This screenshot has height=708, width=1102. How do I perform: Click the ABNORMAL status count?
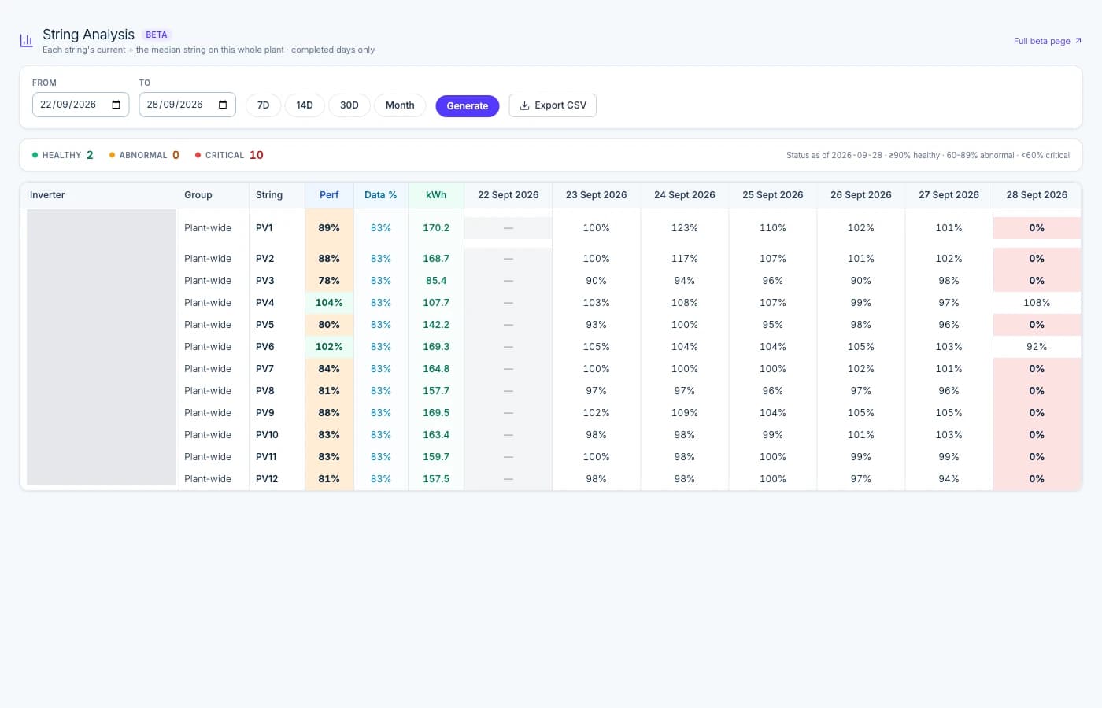click(144, 155)
